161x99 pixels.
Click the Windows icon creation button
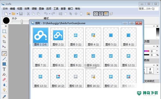pyautogui.click(x=60, y=14)
